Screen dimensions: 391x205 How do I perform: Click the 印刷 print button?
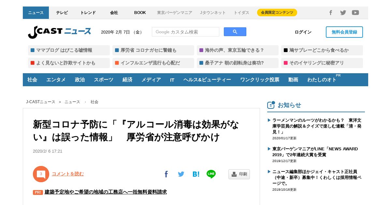pos(239,174)
